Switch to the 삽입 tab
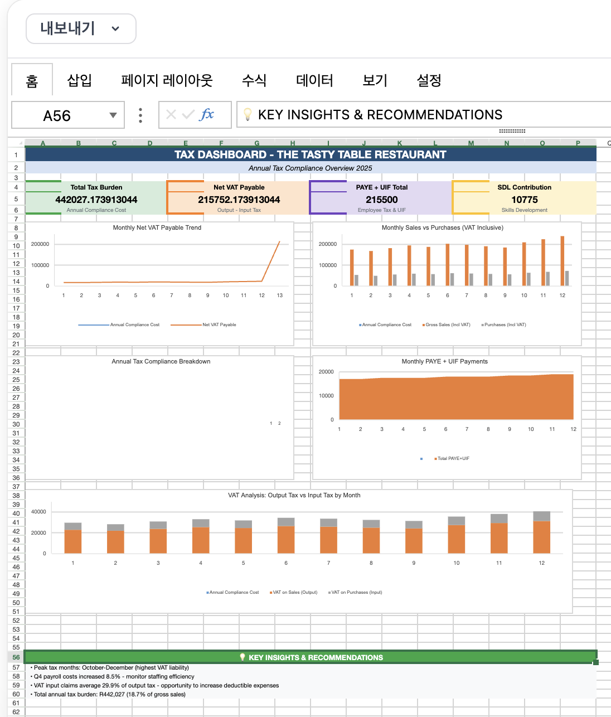 pos(79,80)
